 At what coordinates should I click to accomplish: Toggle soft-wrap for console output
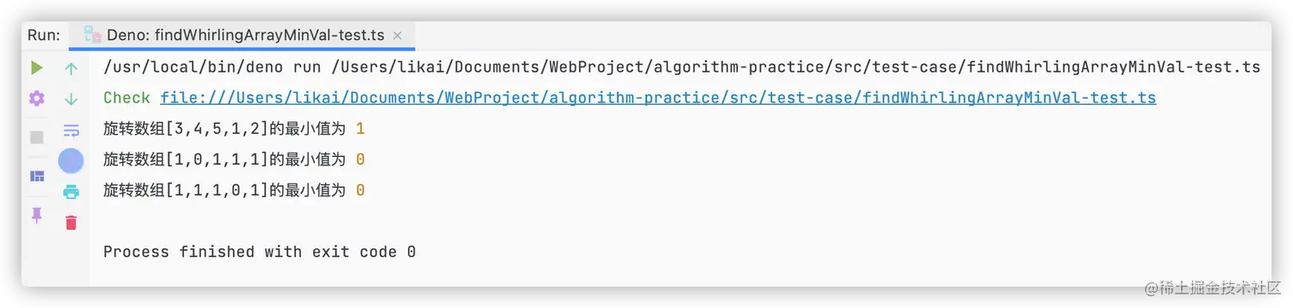tap(71, 131)
